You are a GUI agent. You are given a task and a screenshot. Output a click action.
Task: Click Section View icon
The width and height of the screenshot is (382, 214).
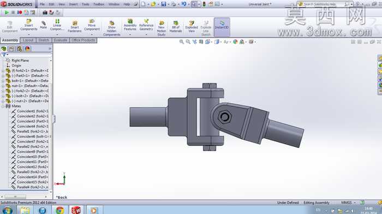(201, 42)
